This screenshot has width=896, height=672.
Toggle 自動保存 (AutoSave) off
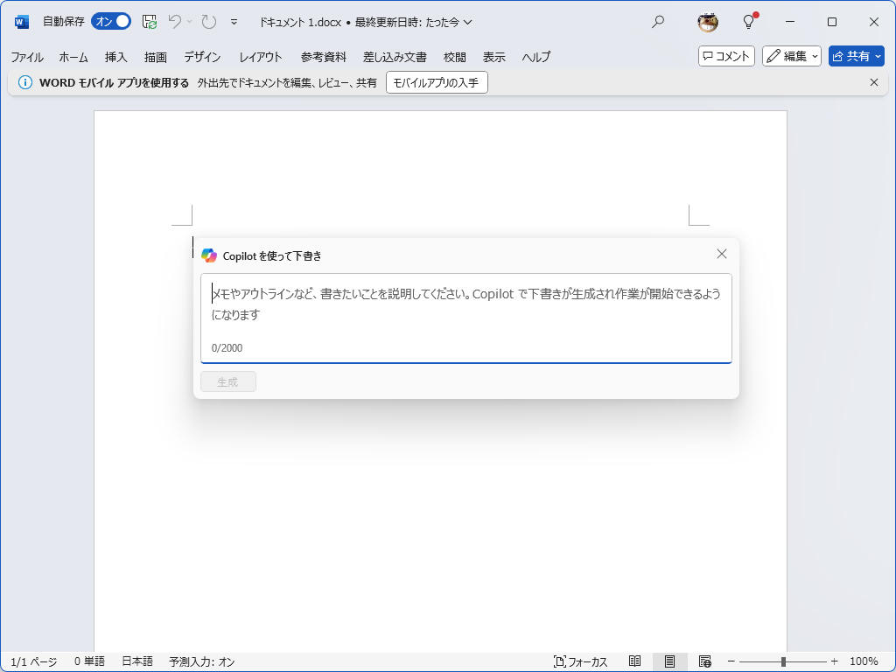coord(111,21)
